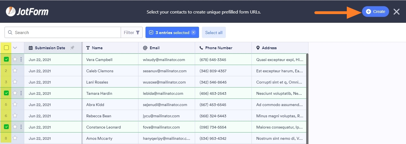Open the three-dot menu for Tamara Hardin
The width and height of the screenshot is (406, 144).
[x=21, y=93]
